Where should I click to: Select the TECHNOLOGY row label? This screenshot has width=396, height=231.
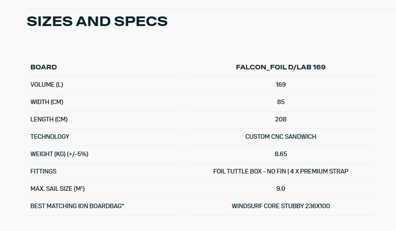(50, 136)
